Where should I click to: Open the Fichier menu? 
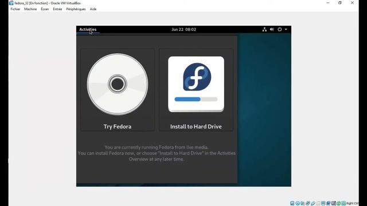[15, 9]
